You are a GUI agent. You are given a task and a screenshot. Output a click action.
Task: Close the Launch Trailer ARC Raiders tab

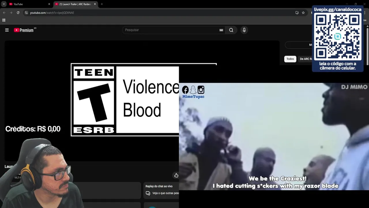point(95,4)
